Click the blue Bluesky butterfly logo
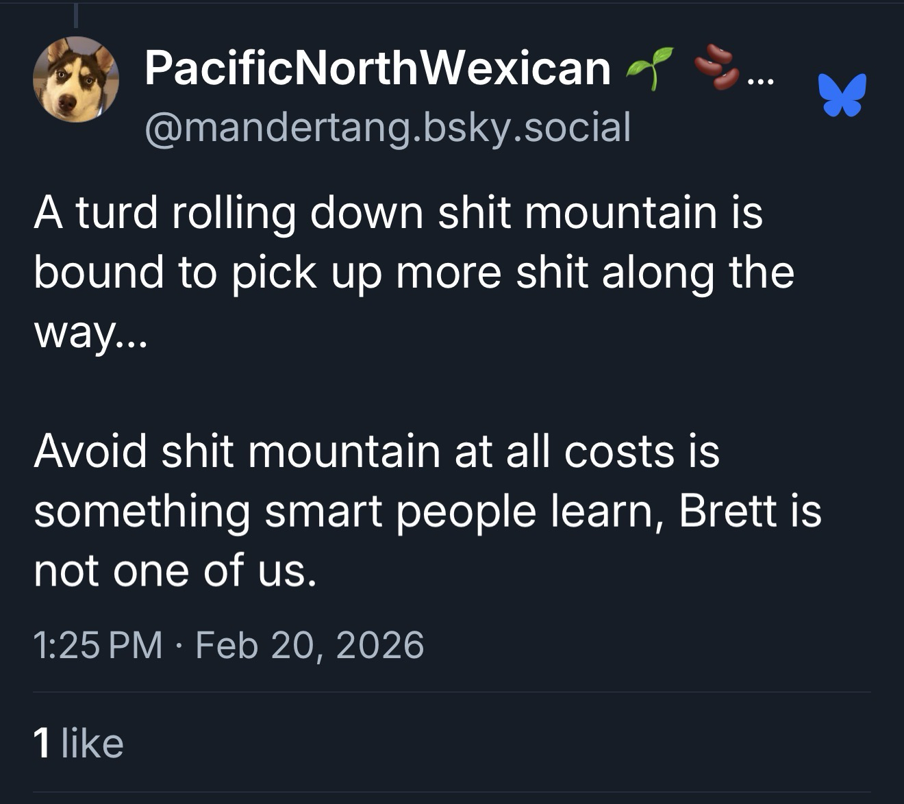The width and height of the screenshot is (904, 804). coord(842,95)
